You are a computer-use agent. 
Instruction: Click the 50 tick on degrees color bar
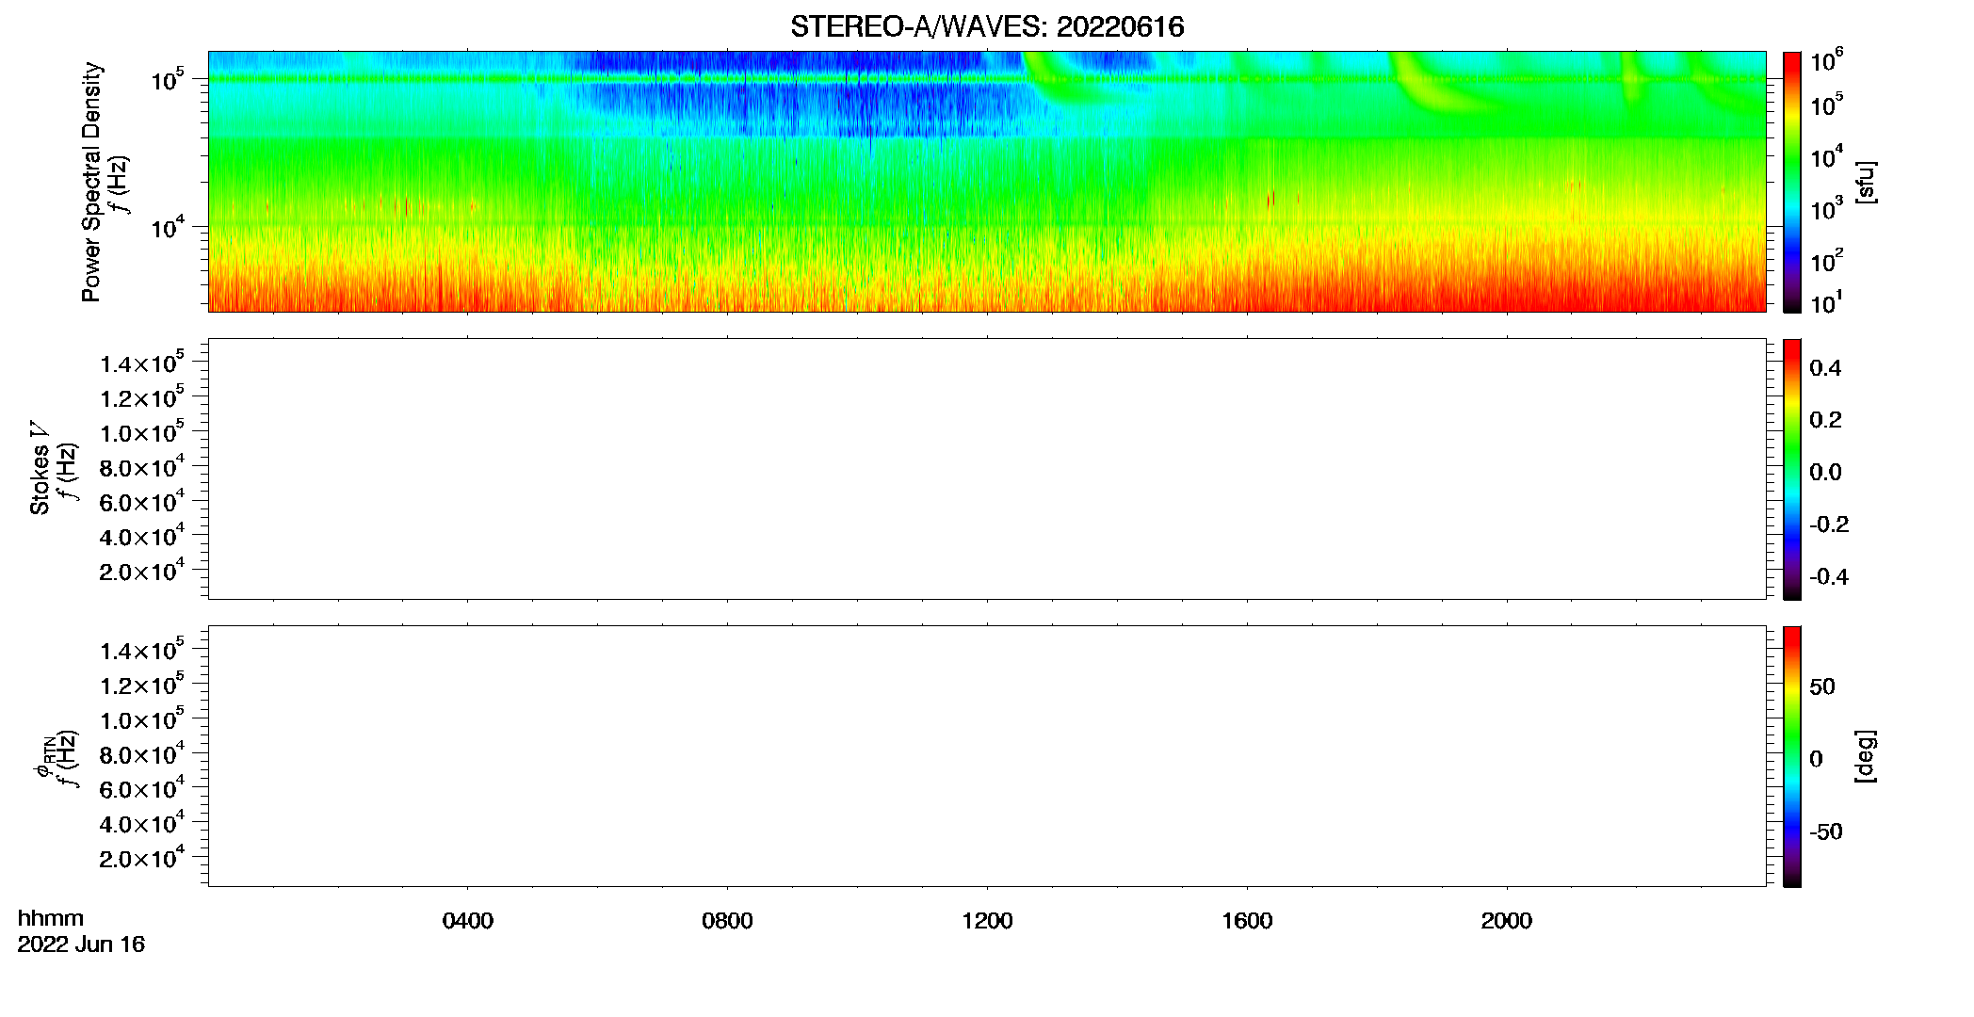[x=1822, y=686]
